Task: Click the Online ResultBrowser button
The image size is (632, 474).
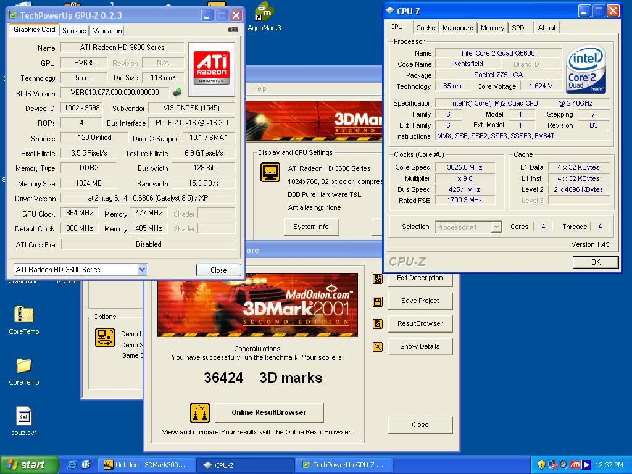Action: pos(269,412)
